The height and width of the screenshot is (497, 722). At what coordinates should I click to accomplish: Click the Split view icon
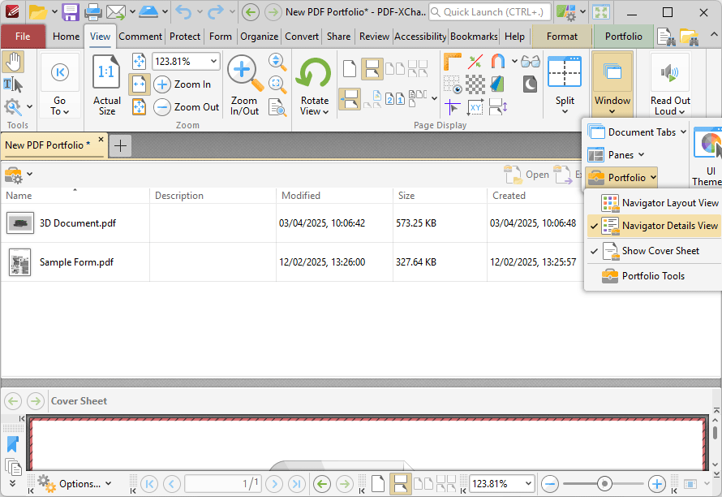tap(565, 72)
